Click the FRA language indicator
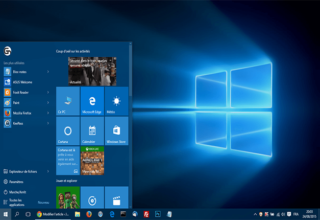The height and width of the screenshot is (220, 320). (x=296, y=214)
